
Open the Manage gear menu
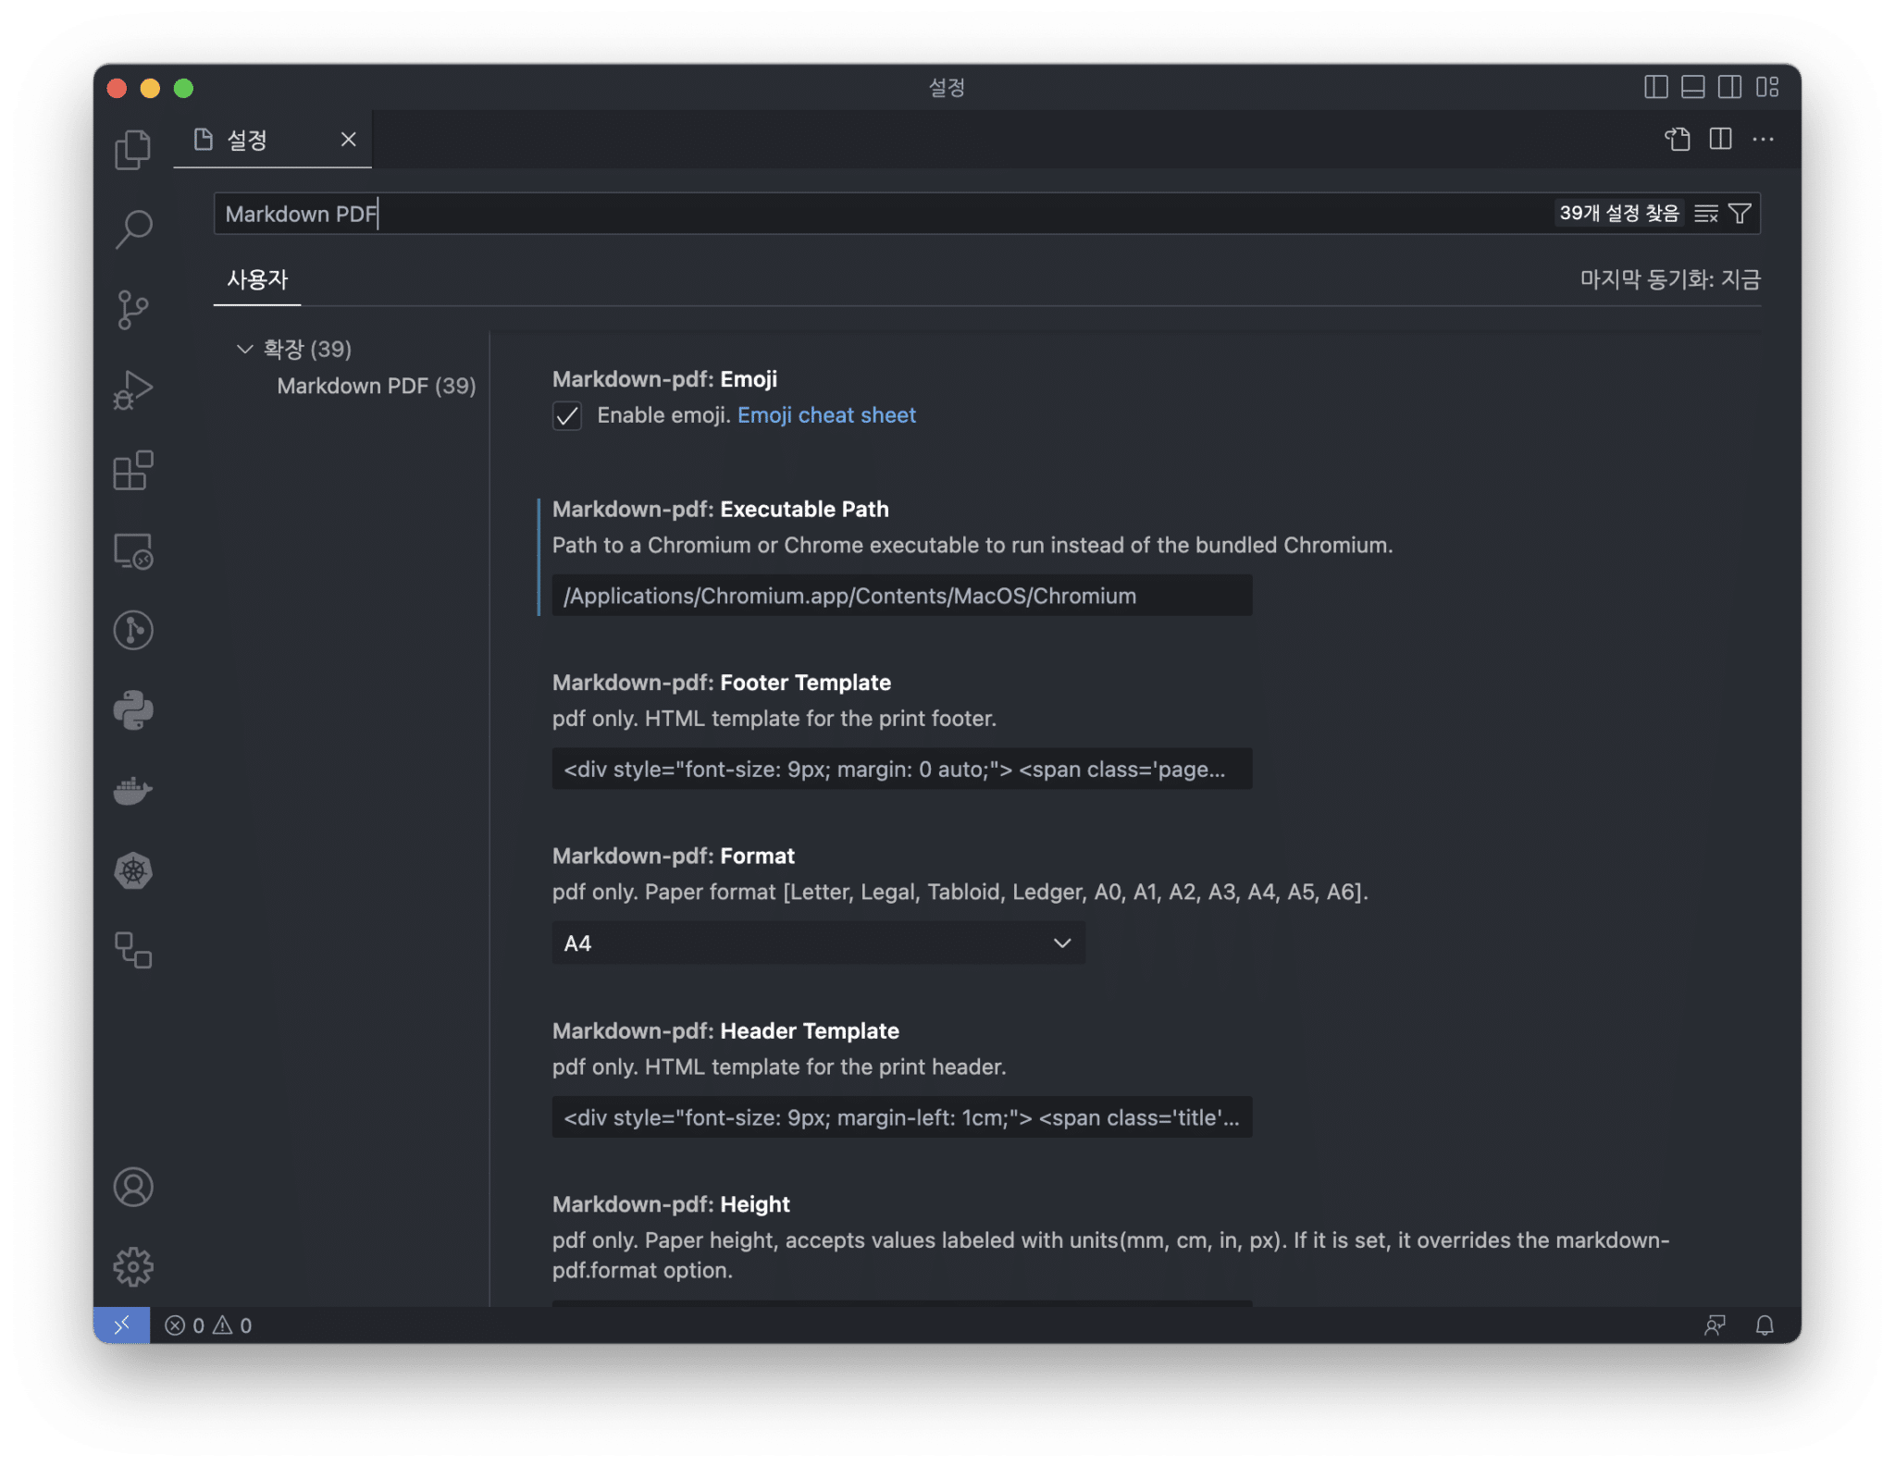133,1266
